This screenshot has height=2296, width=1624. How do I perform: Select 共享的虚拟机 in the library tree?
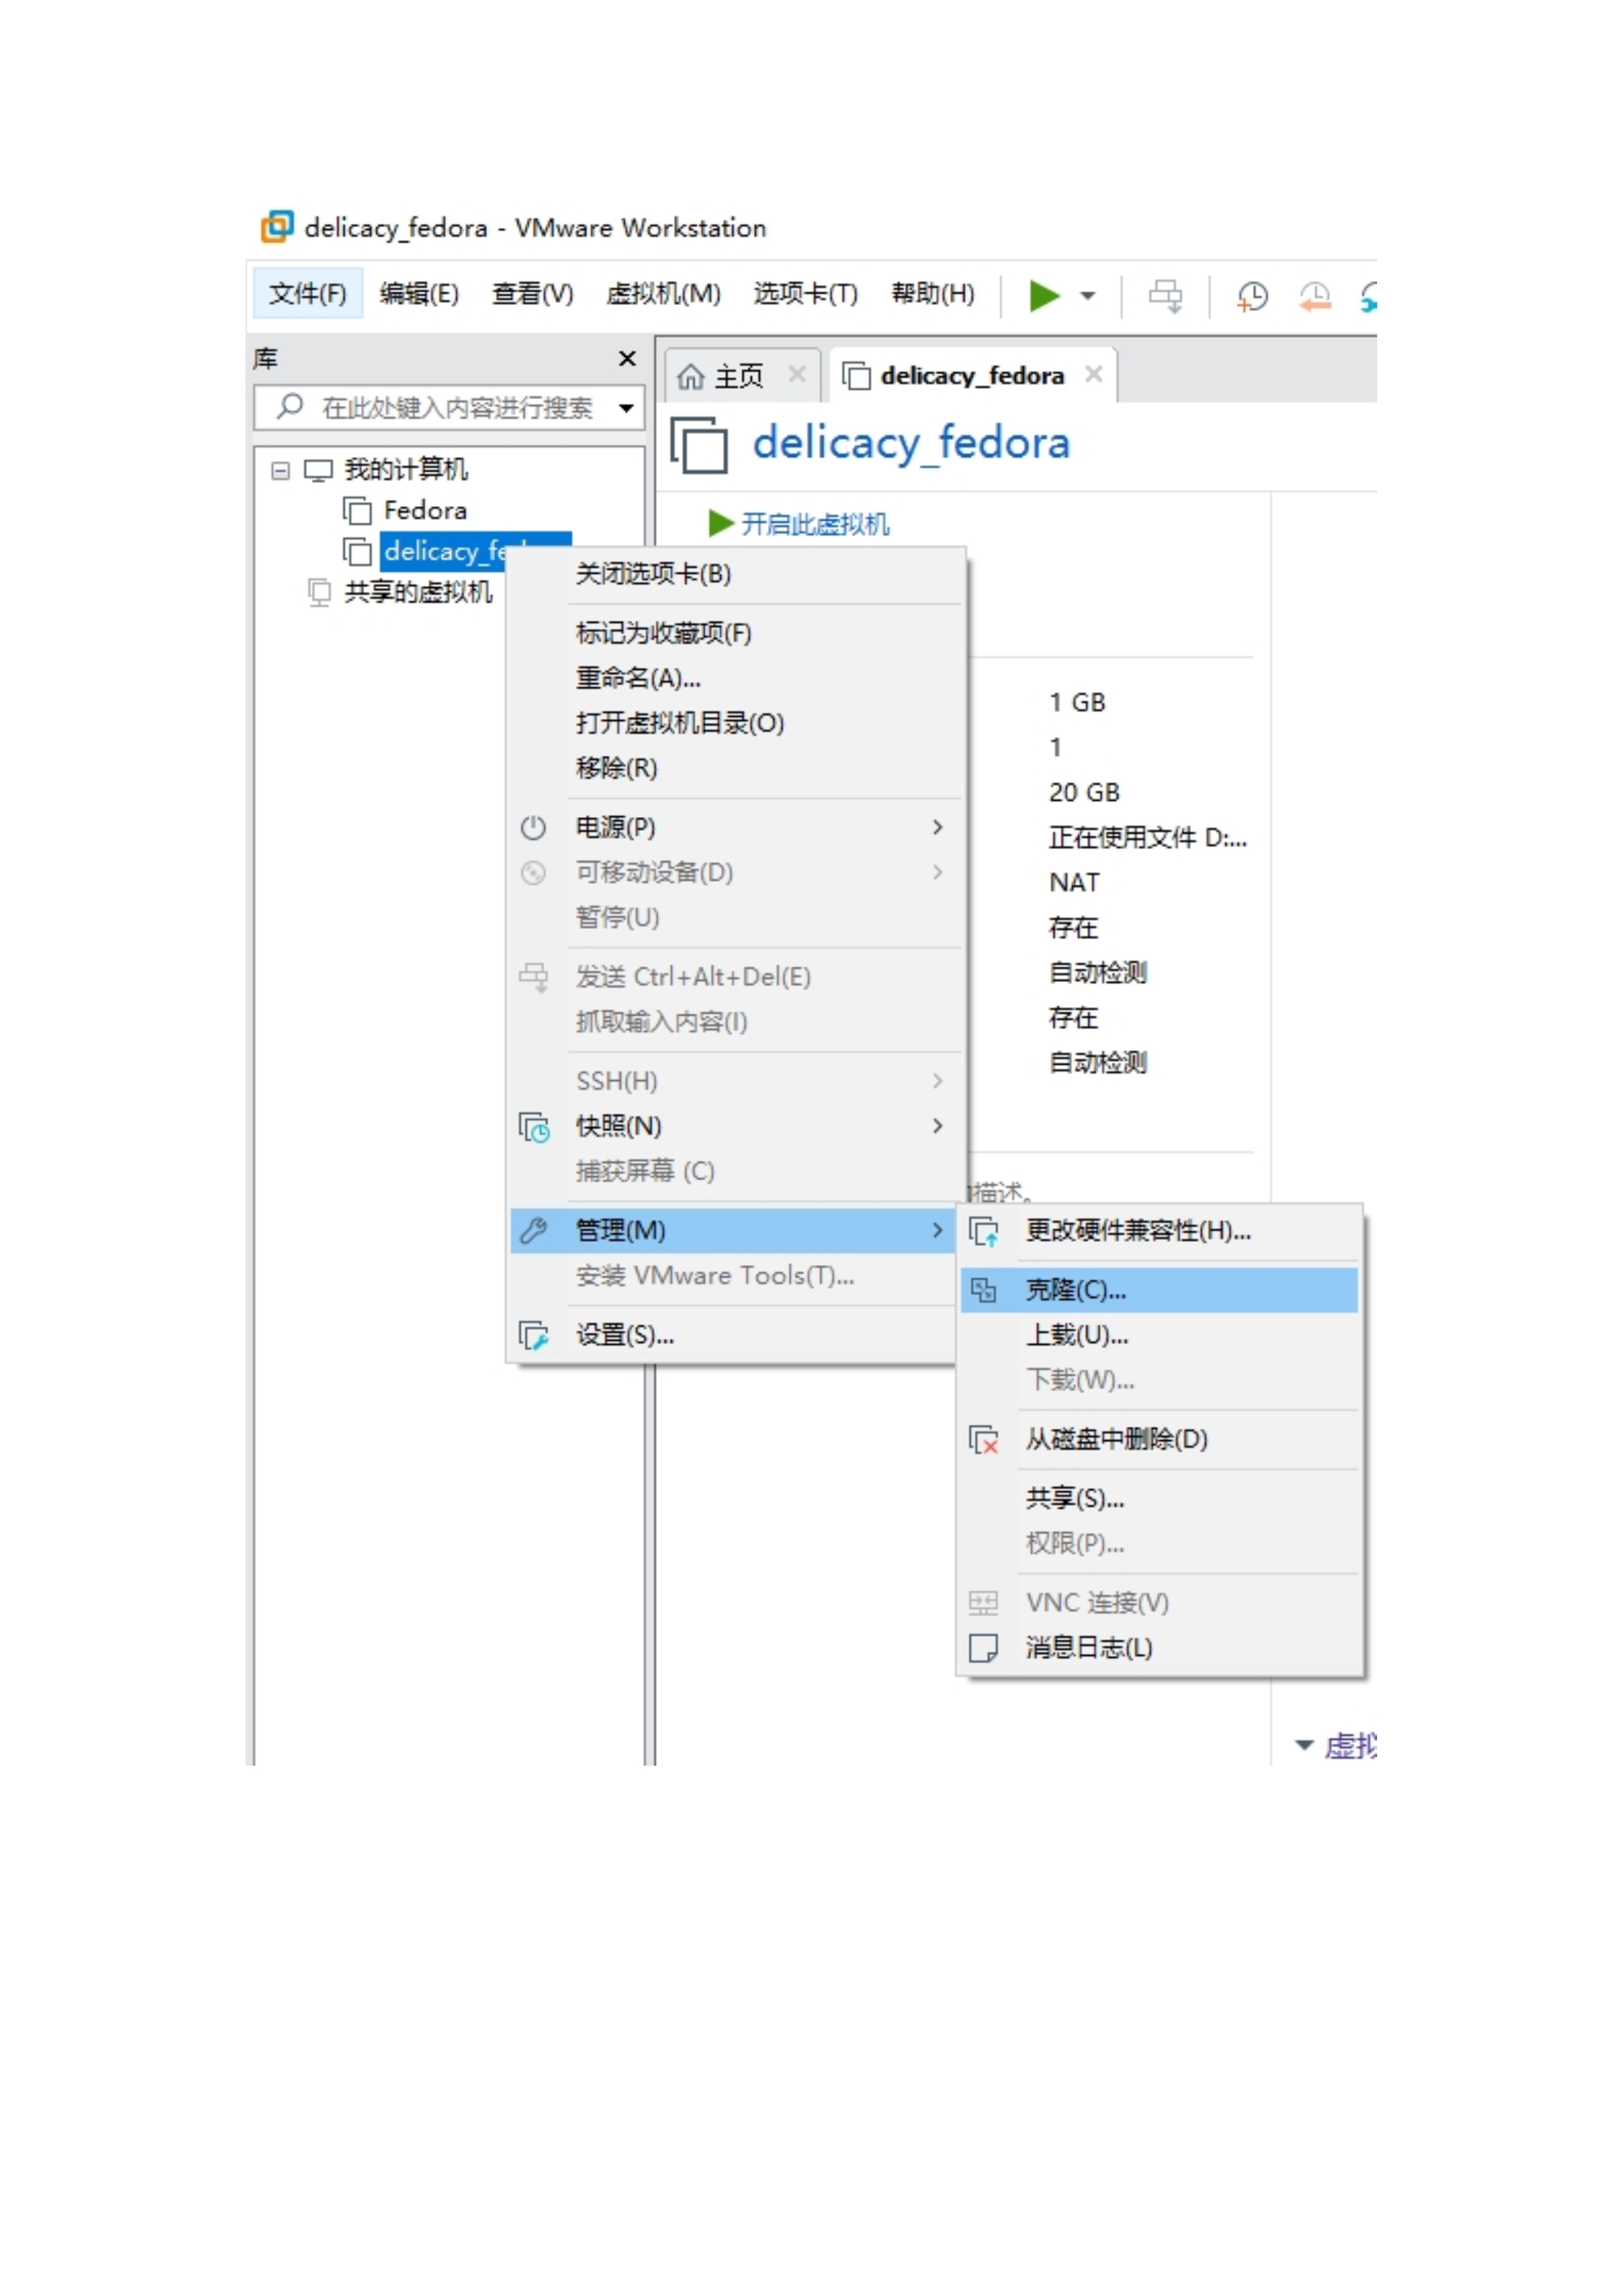click(418, 592)
